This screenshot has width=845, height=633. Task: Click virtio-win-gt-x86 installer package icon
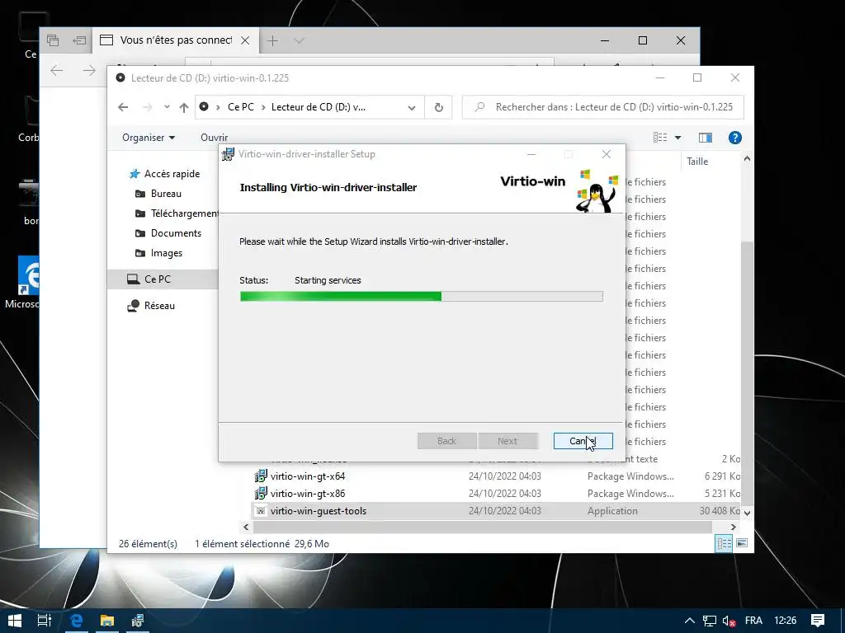tap(261, 494)
